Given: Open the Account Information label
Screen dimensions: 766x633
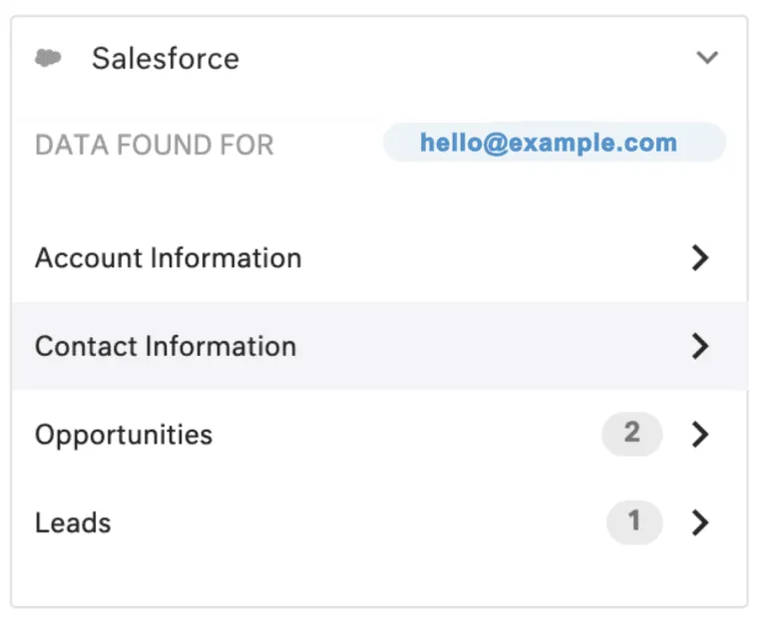Looking at the screenshot, I should click(169, 258).
